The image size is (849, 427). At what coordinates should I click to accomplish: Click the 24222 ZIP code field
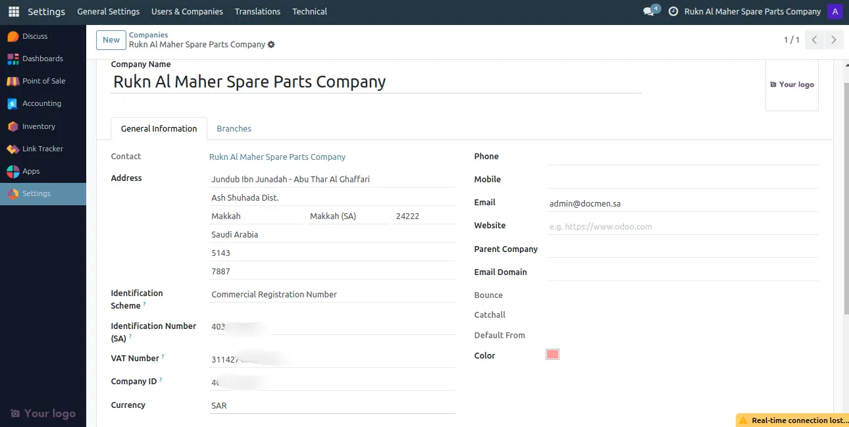click(x=424, y=216)
